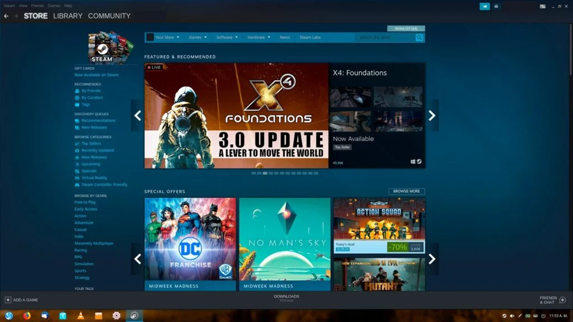The image size is (573, 322).
Task: Open the View menu
Action: click(23, 6)
